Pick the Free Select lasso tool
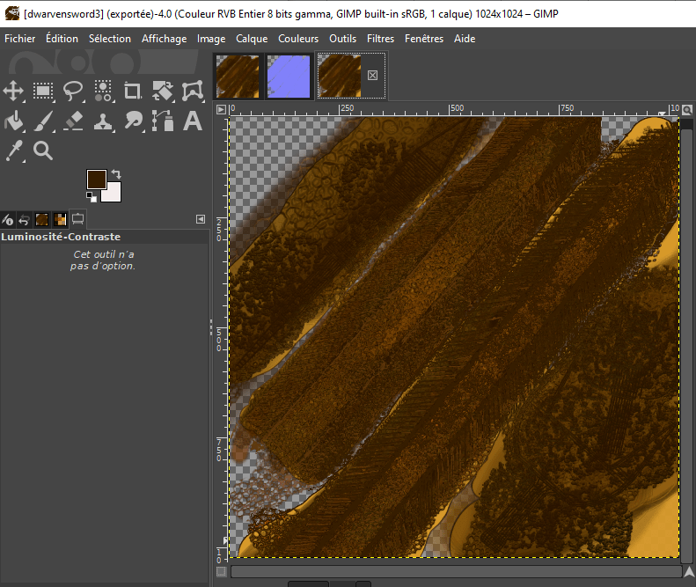The width and height of the screenshot is (696, 587). pos(73,91)
